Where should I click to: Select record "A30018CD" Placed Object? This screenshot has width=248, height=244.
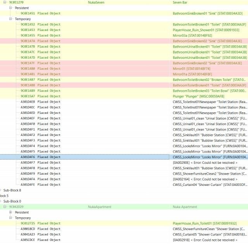click(40, 229)
